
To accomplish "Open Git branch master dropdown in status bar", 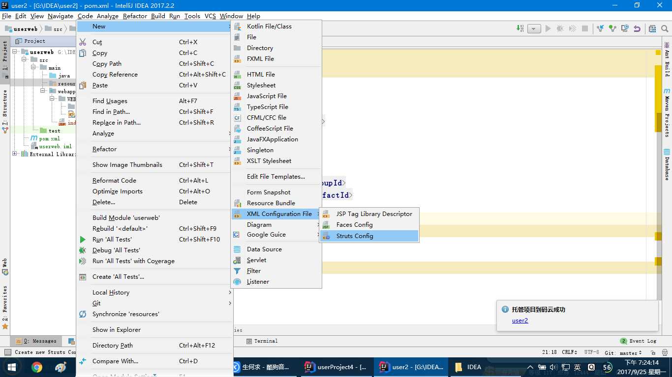I will [x=623, y=352].
